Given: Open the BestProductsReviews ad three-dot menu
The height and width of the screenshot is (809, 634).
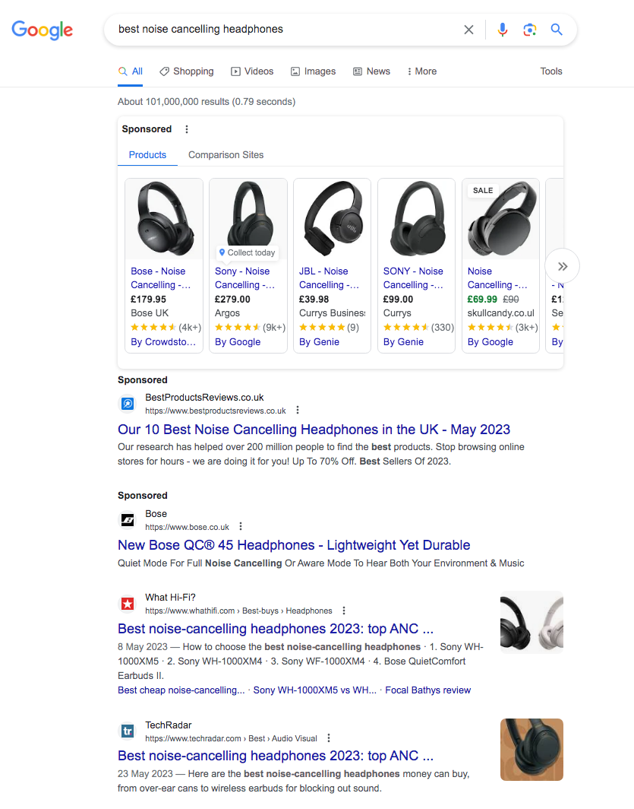Looking at the screenshot, I should click(x=298, y=410).
